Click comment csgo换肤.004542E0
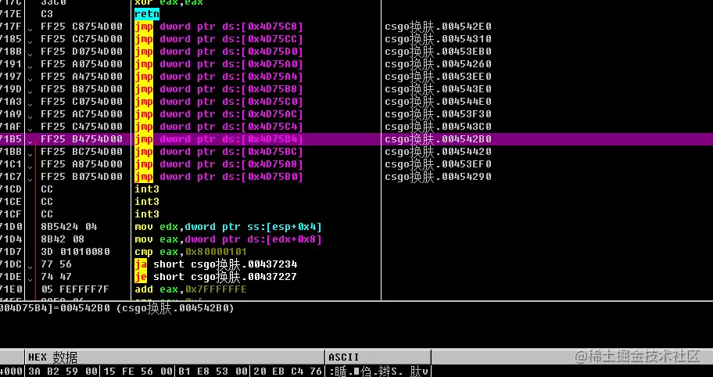 coord(438,27)
